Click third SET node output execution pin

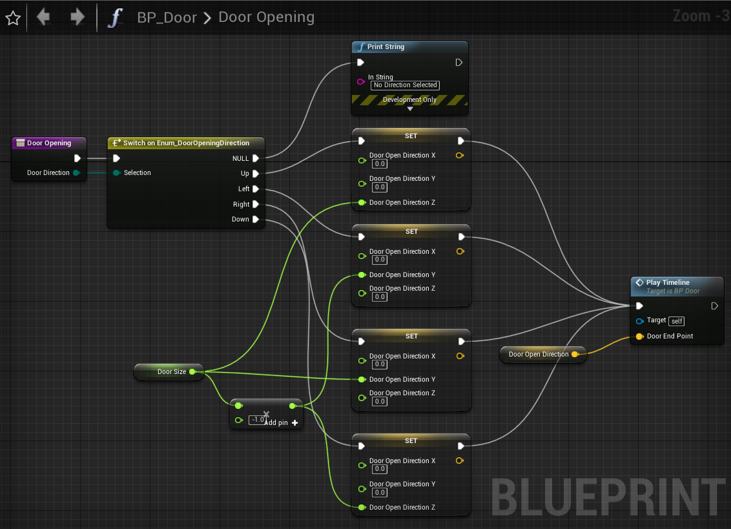pyautogui.click(x=461, y=342)
